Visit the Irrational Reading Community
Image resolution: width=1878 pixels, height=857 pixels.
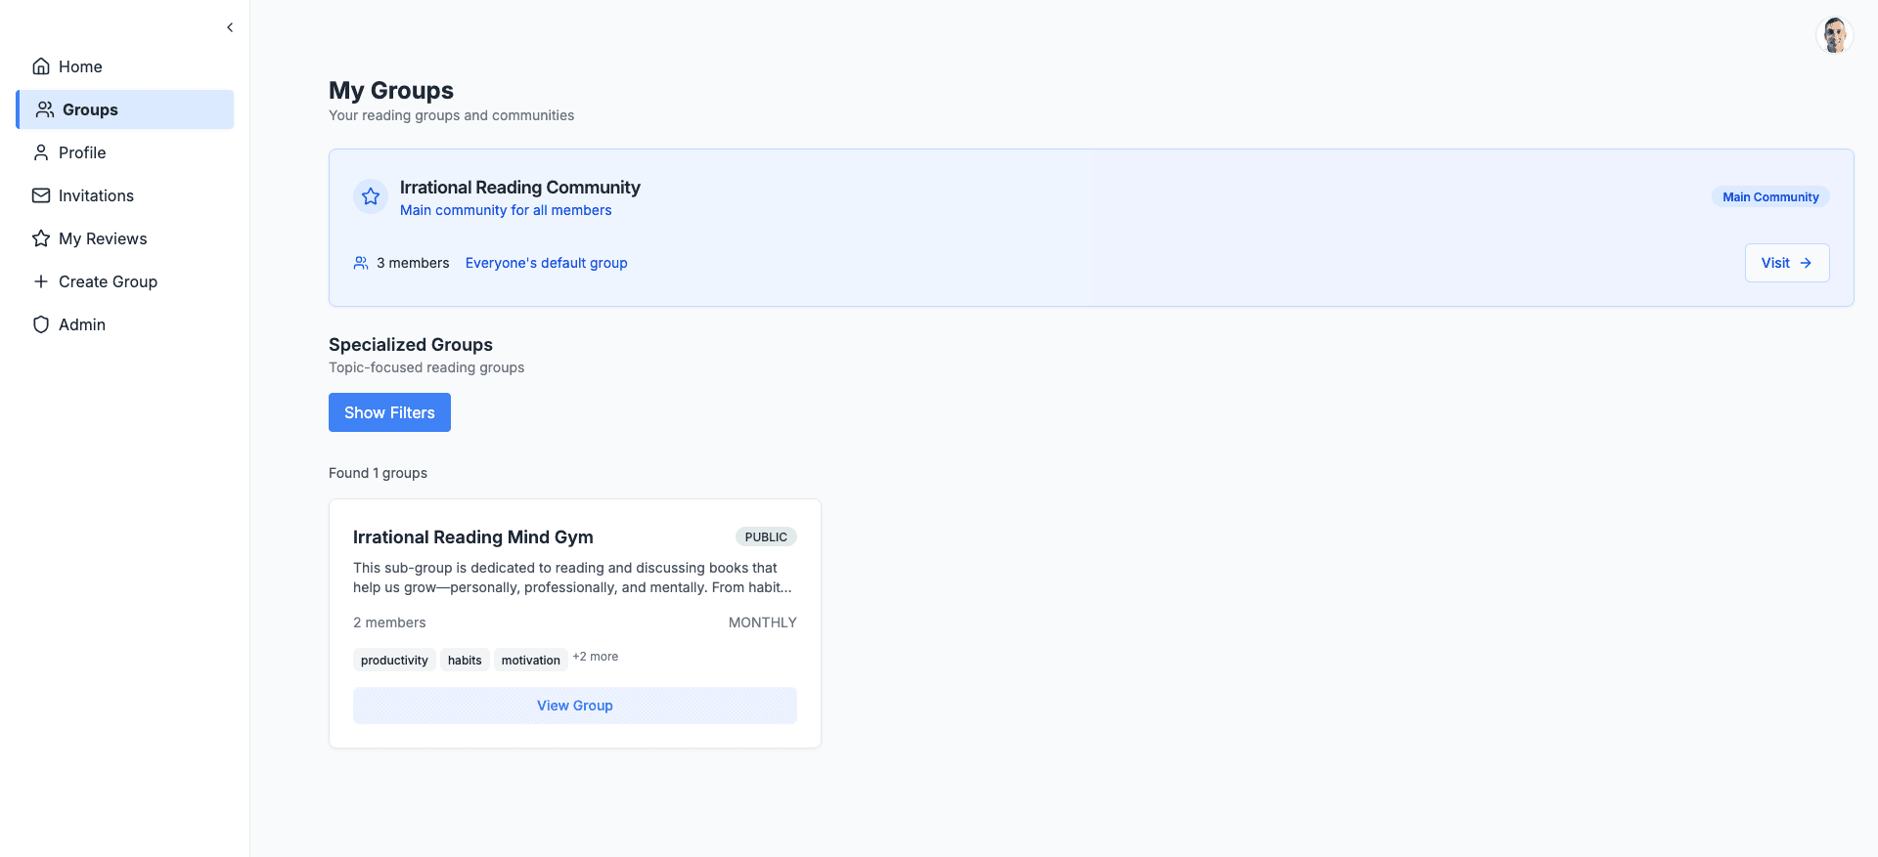1787,263
